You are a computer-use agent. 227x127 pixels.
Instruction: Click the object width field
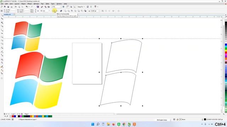click(x=24, y=10)
